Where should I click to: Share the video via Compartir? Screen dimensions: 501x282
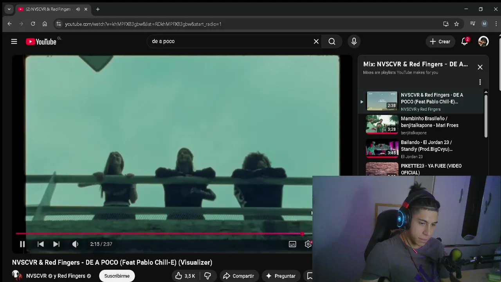click(238, 276)
